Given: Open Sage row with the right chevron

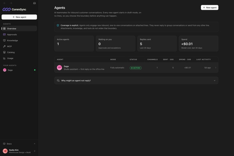Looking at the screenshot, I should pyautogui.click(x=216, y=68).
